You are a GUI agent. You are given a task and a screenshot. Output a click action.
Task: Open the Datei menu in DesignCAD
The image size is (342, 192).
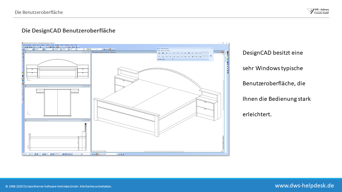[x=24, y=45]
